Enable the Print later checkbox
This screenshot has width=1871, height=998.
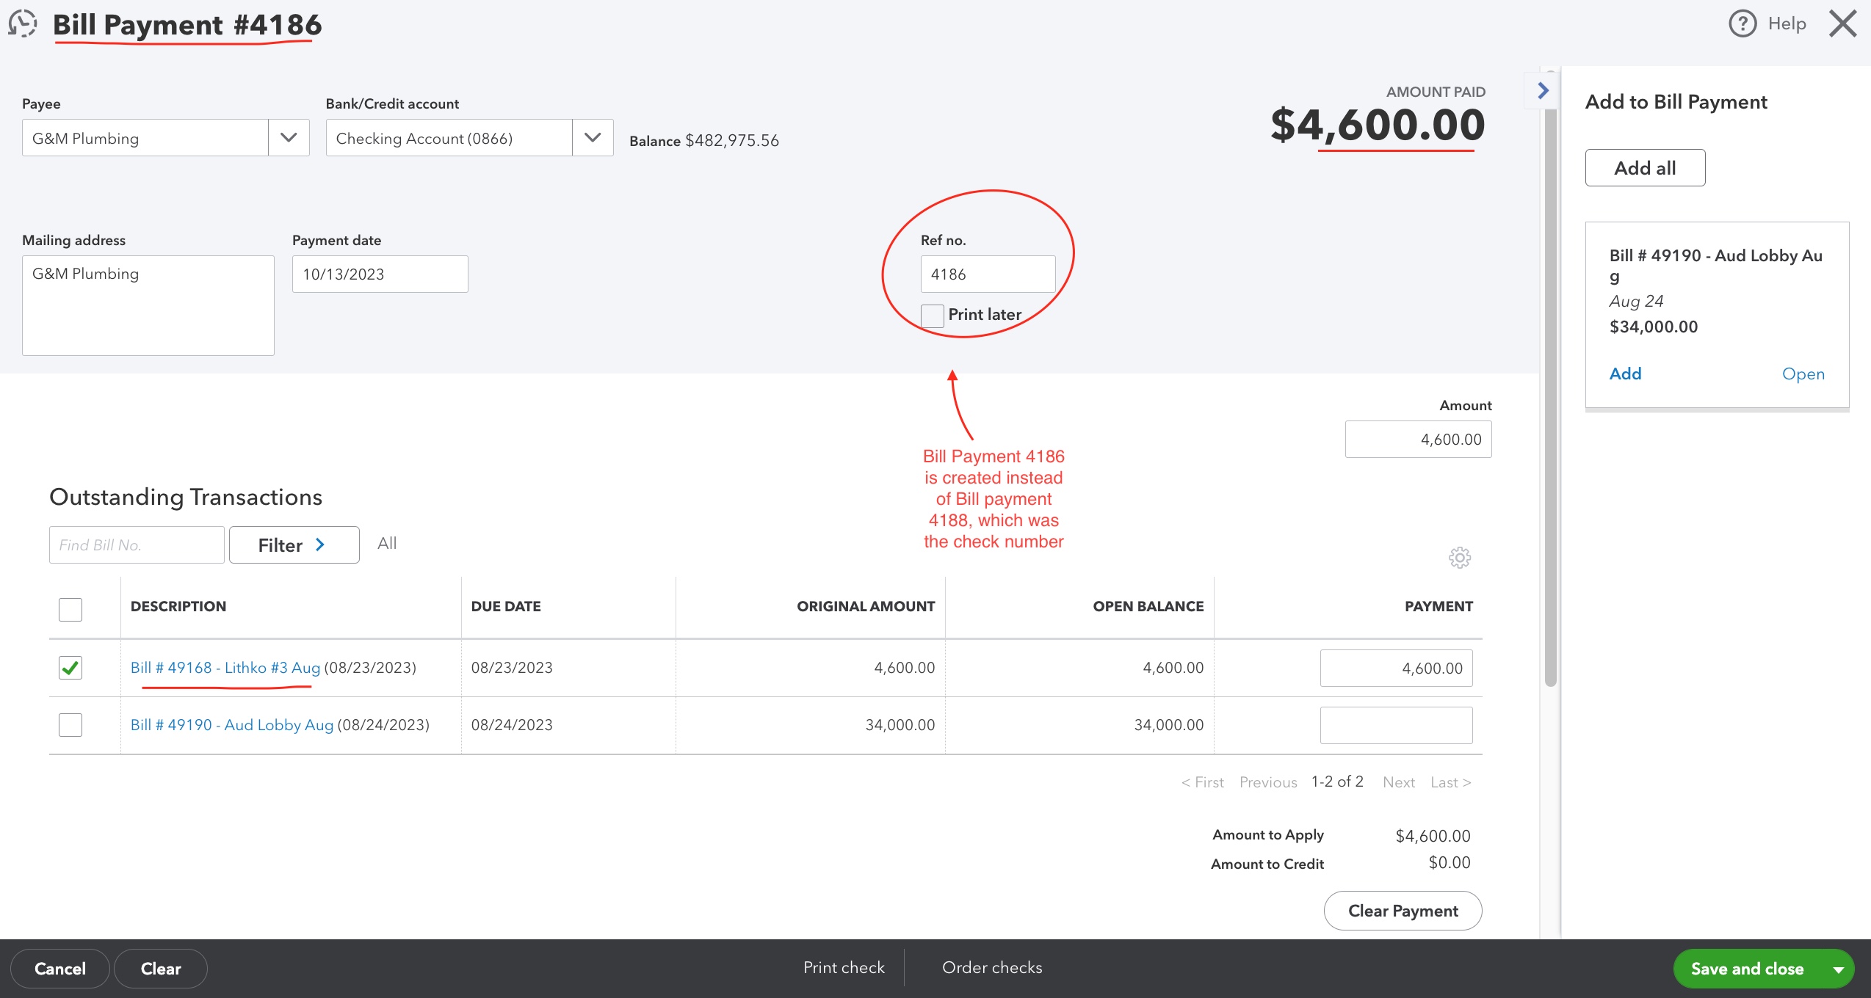(931, 316)
